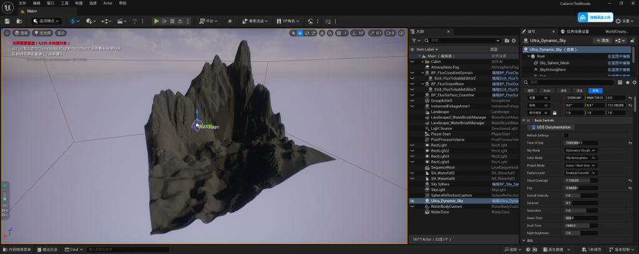
Task: Toggle the Refresh Settings checkbox
Action: (566, 135)
